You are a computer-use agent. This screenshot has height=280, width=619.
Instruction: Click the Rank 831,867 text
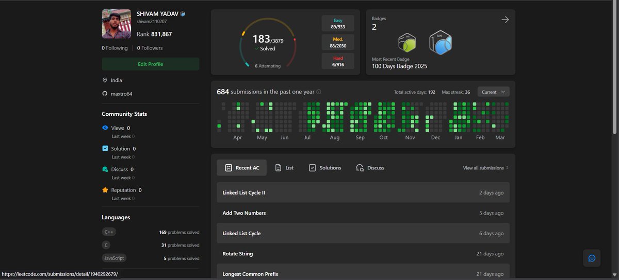tap(154, 34)
